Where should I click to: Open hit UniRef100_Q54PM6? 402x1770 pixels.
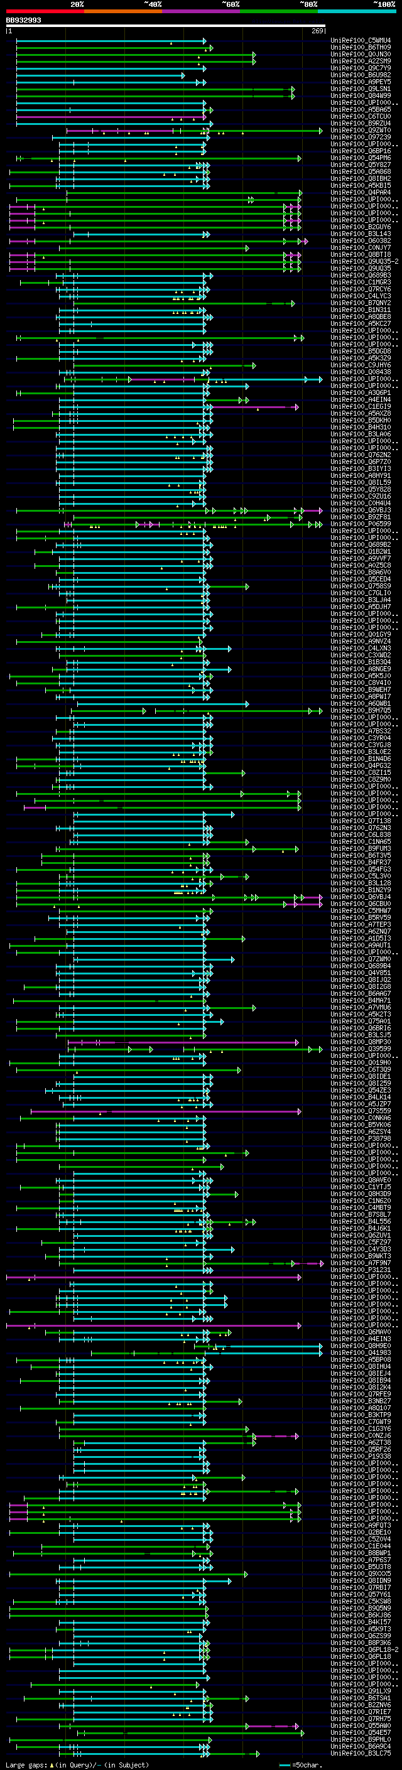[x=360, y=158]
